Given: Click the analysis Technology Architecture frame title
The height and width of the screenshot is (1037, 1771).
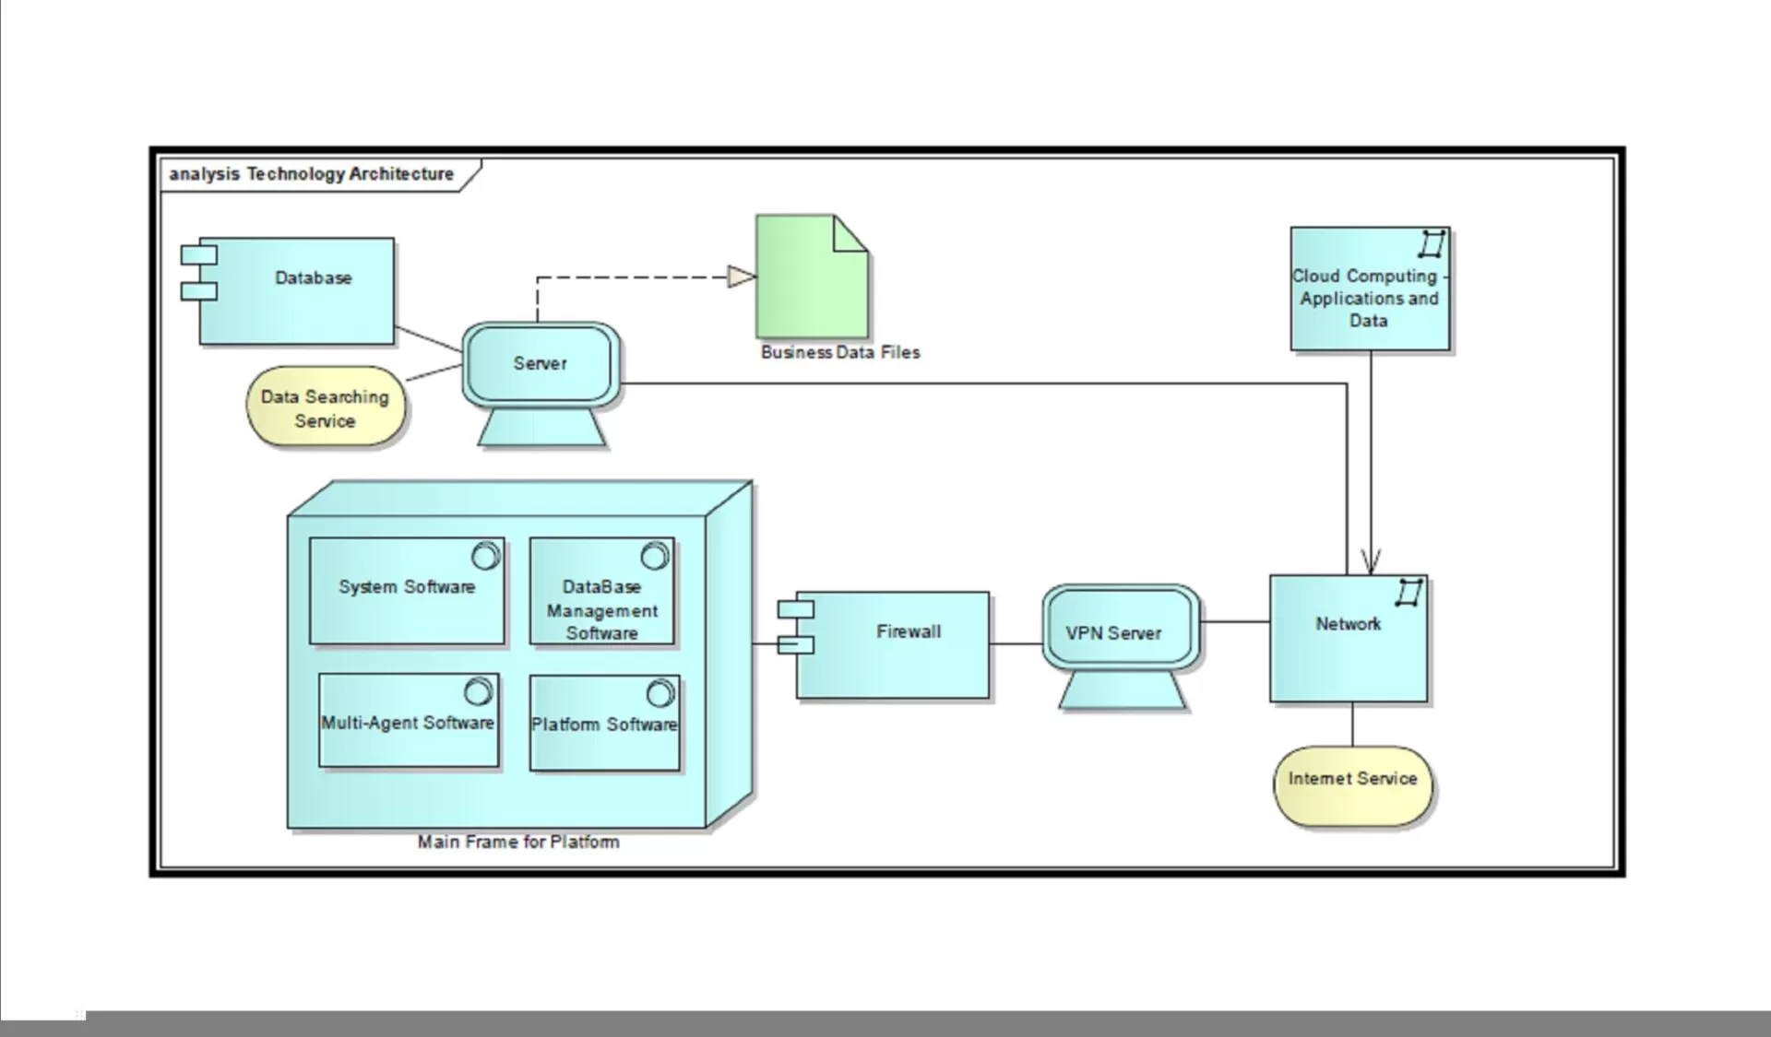Looking at the screenshot, I should (x=312, y=174).
